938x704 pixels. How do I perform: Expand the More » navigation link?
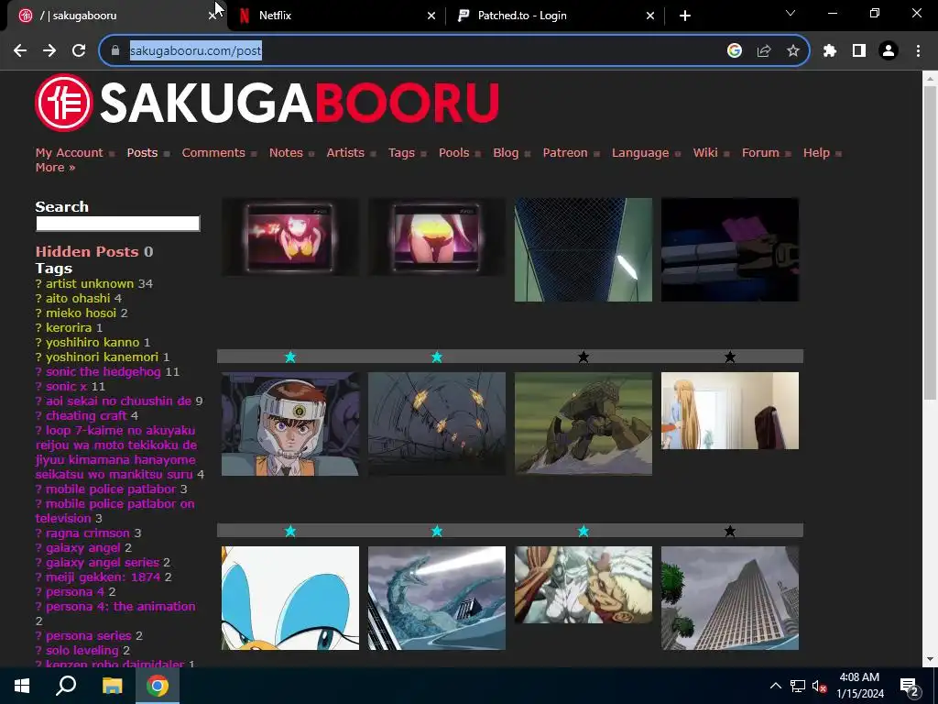coord(55,167)
